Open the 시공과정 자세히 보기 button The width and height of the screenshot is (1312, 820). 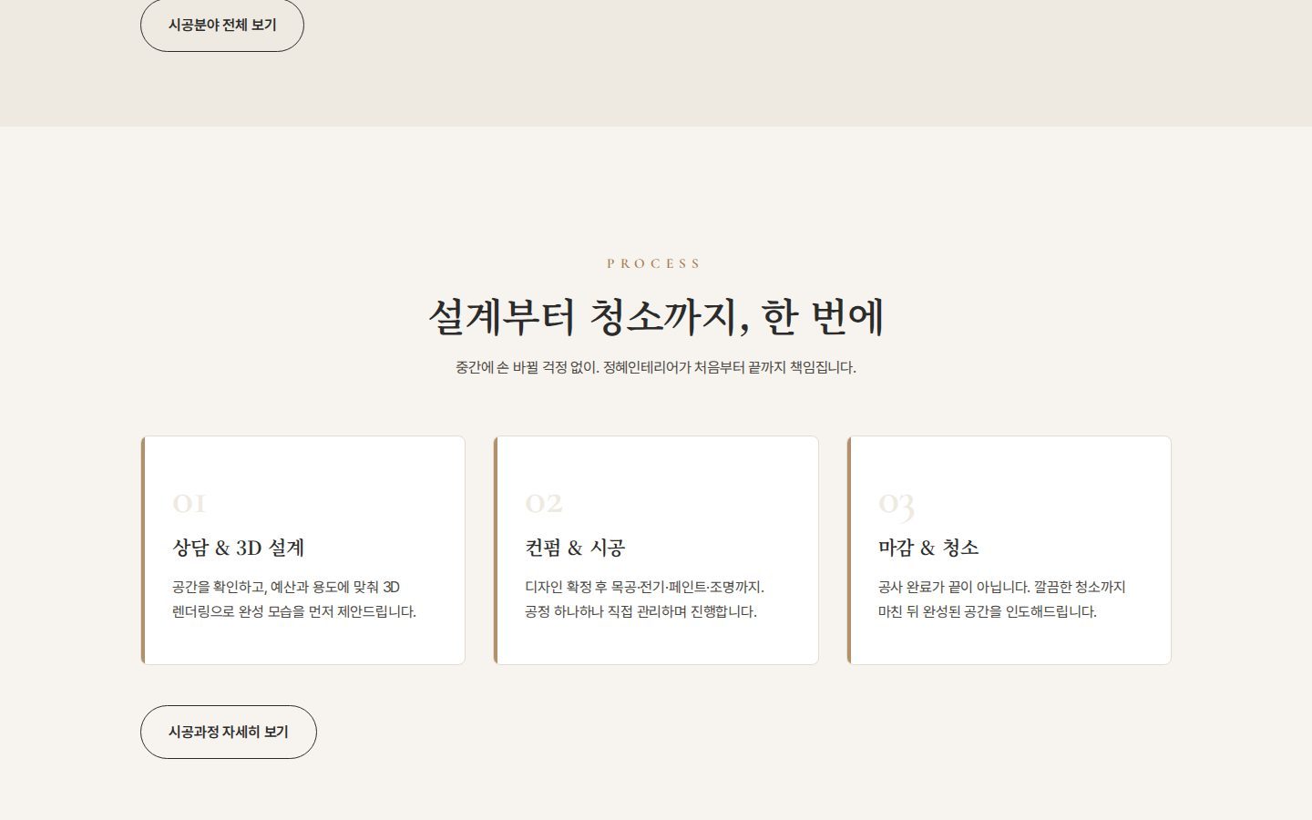[229, 732]
